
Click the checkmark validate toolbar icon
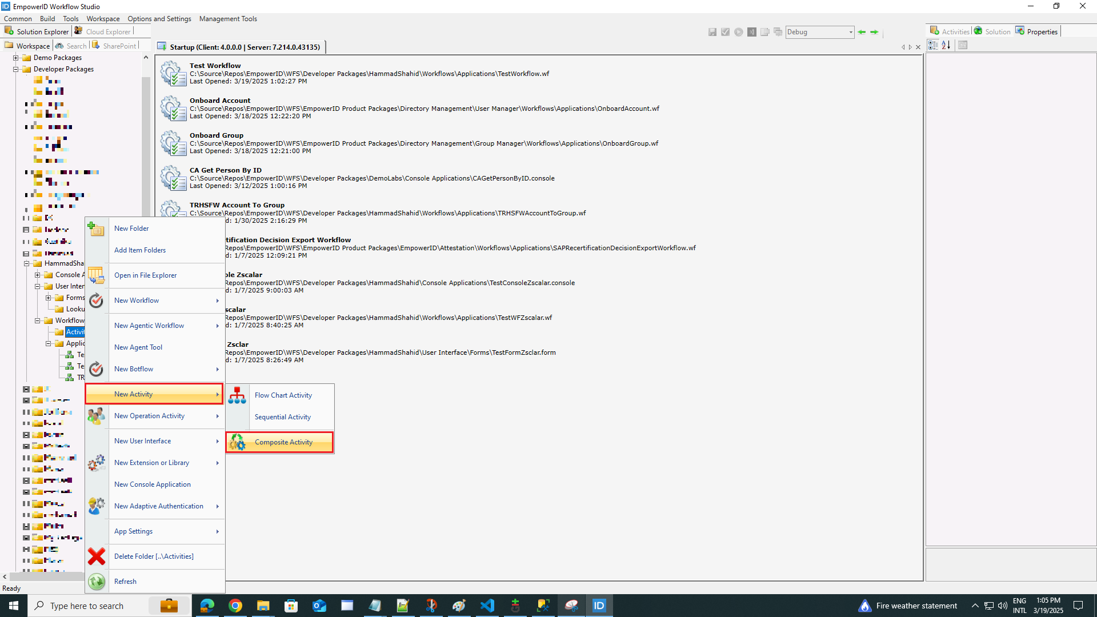(x=725, y=32)
